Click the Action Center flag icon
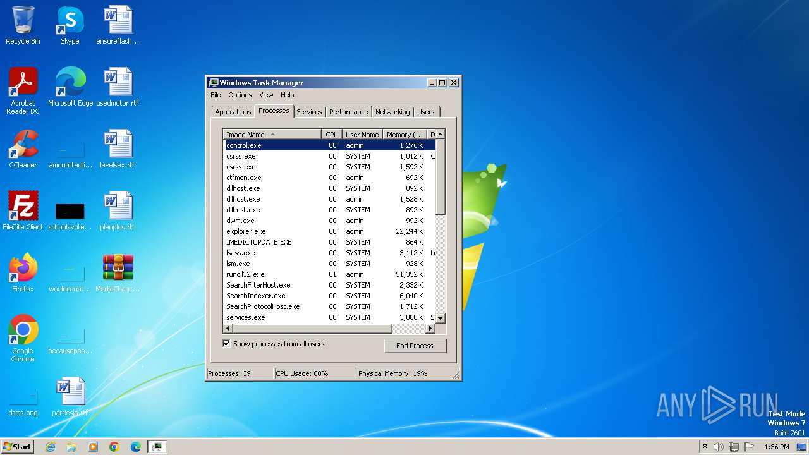Image resolution: width=809 pixels, height=455 pixels. click(749, 447)
